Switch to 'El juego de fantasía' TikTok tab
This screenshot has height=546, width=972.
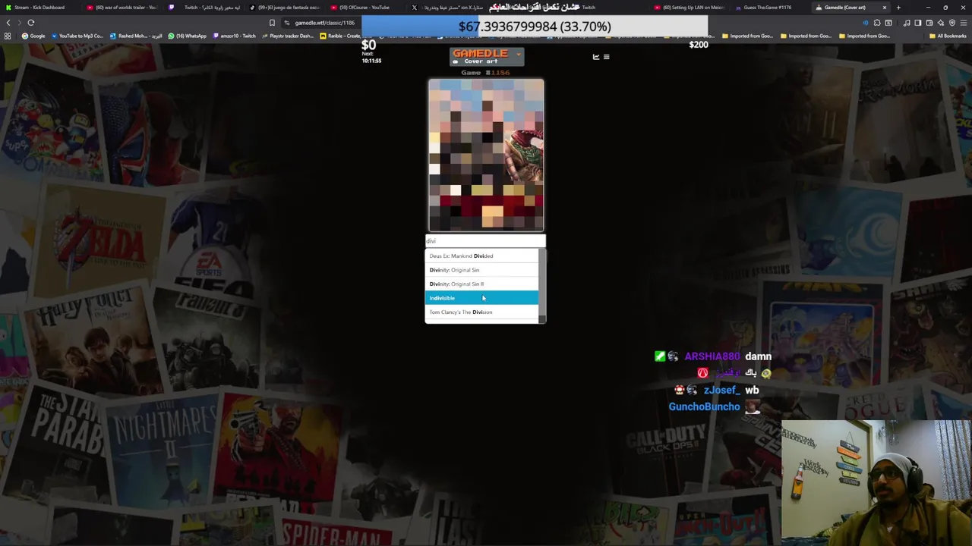(x=285, y=8)
